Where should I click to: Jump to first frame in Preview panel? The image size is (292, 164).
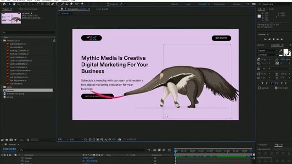[x=265, y=39]
